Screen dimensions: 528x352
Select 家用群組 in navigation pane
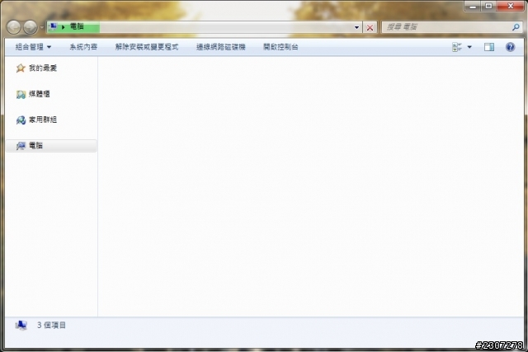point(43,120)
